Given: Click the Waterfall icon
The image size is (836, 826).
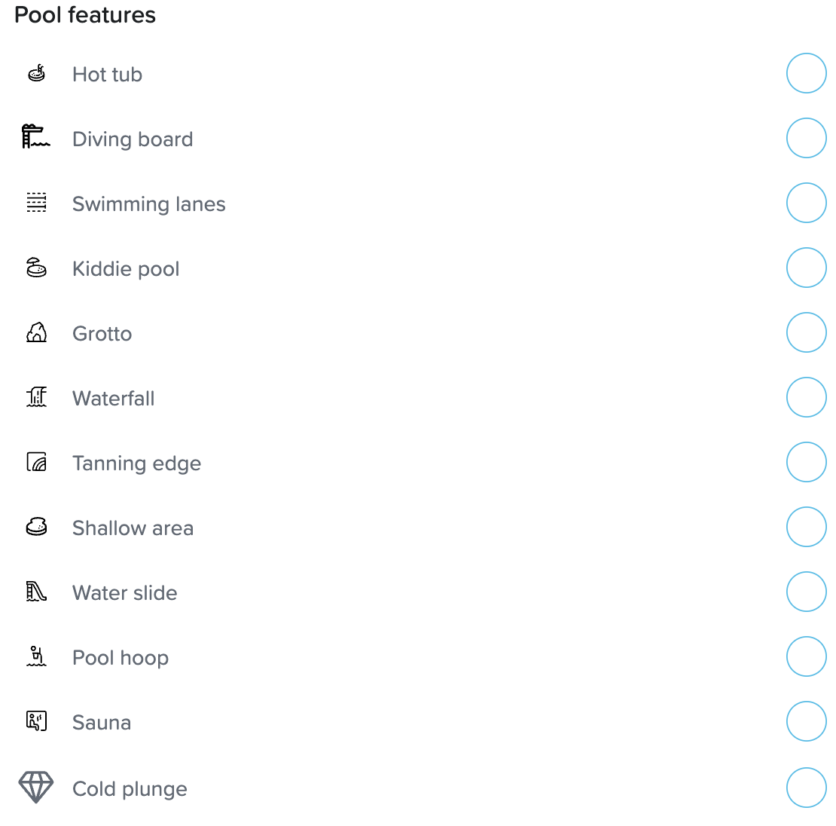Looking at the screenshot, I should (x=36, y=397).
